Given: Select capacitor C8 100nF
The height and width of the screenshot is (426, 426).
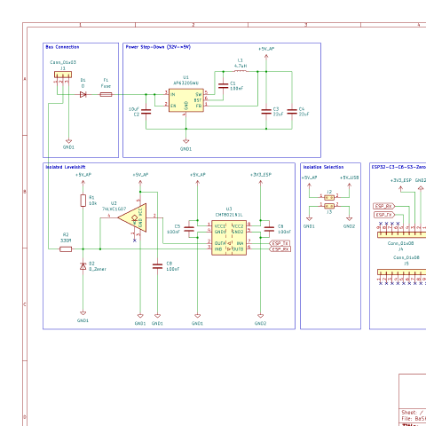Looking at the screenshot, I should pos(157,266).
